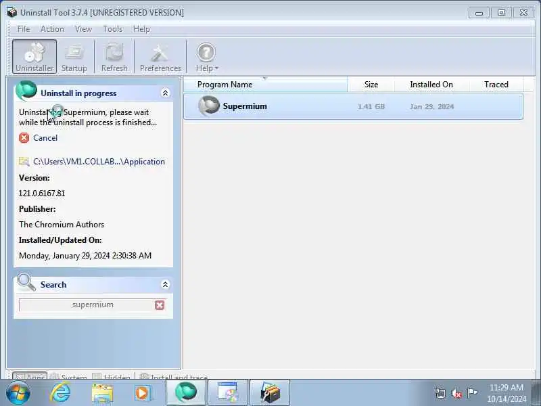This screenshot has height=406, width=541.
Task: Sort by Traced column header
Action: coord(496,84)
